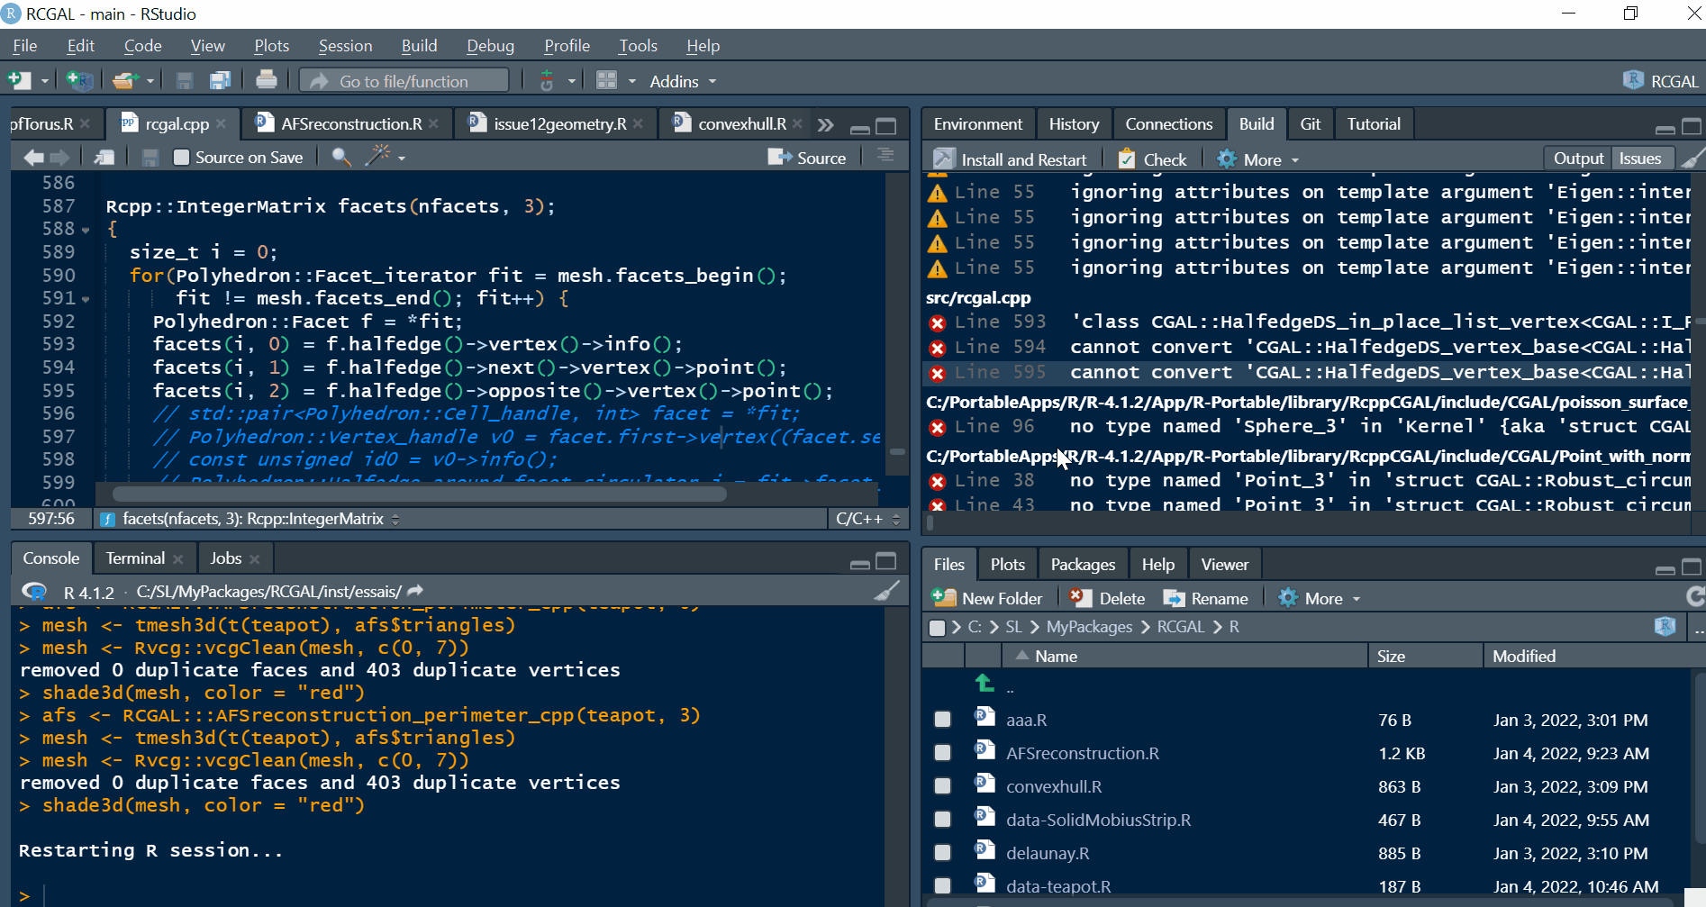The height and width of the screenshot is (907, 1706).
Task: Open the code tools magic wand menu
Action: pyautogui.click(x=378, y=156)
